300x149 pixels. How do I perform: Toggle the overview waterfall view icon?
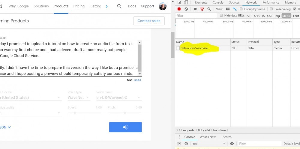(235, 9)
